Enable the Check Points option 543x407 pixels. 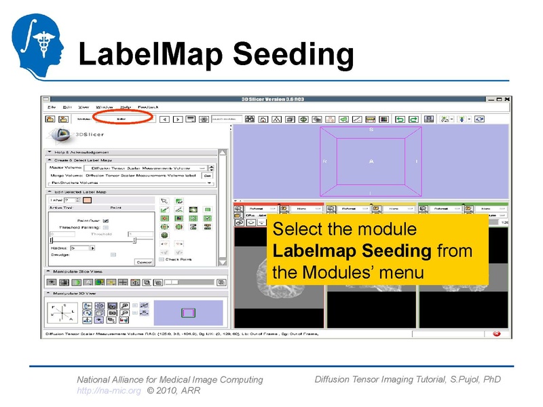161,258
